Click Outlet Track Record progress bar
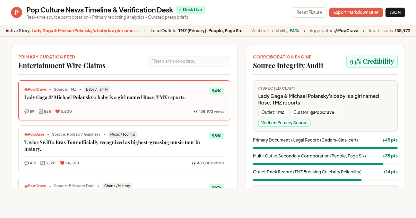 (325, 180)
